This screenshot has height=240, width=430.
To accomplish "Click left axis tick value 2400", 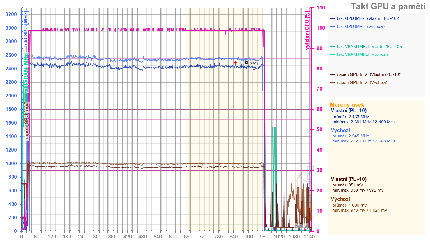I will pos(11,69).
